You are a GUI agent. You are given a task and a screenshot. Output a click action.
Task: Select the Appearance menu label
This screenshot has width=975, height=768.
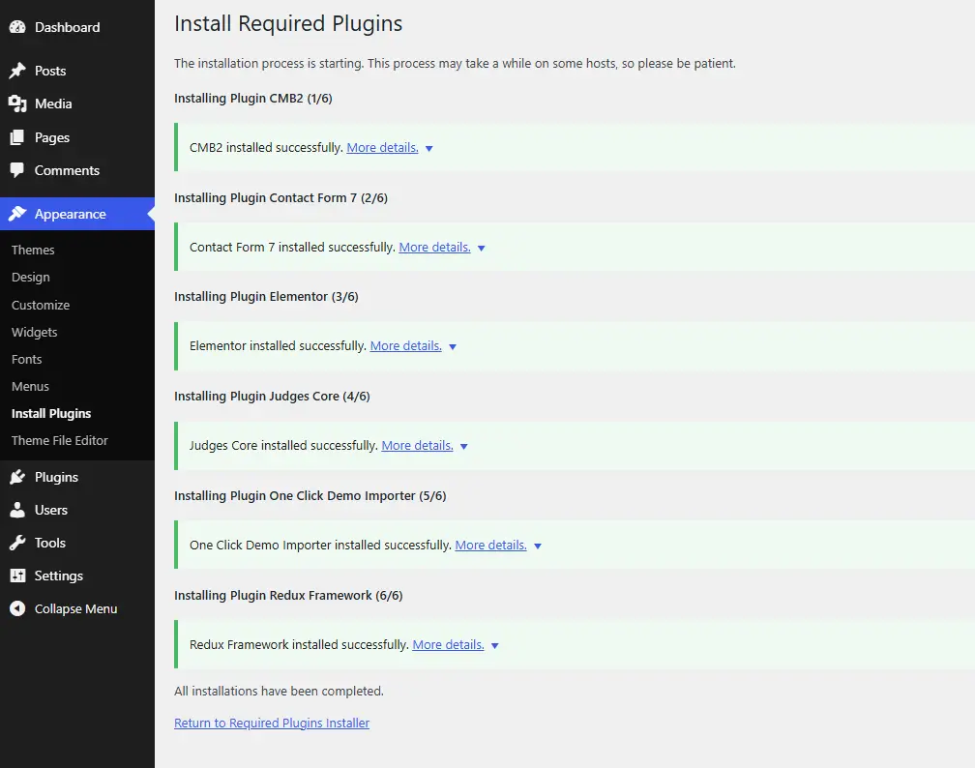pos(71,214)
